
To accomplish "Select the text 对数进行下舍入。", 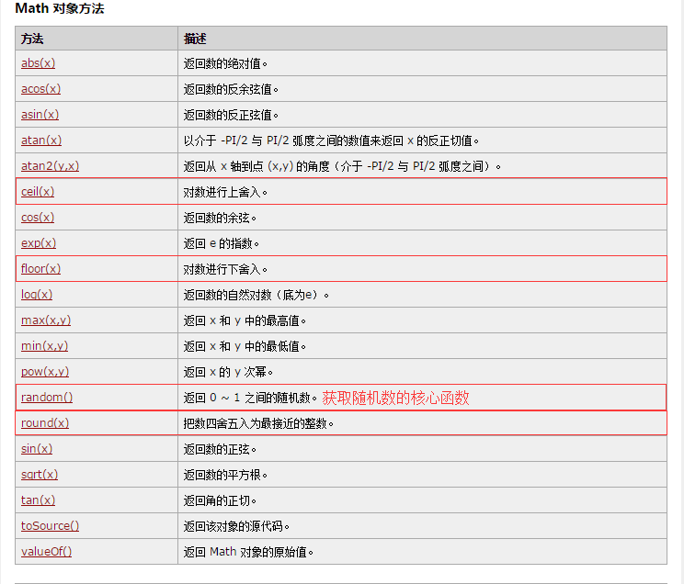I will [225, 269].
